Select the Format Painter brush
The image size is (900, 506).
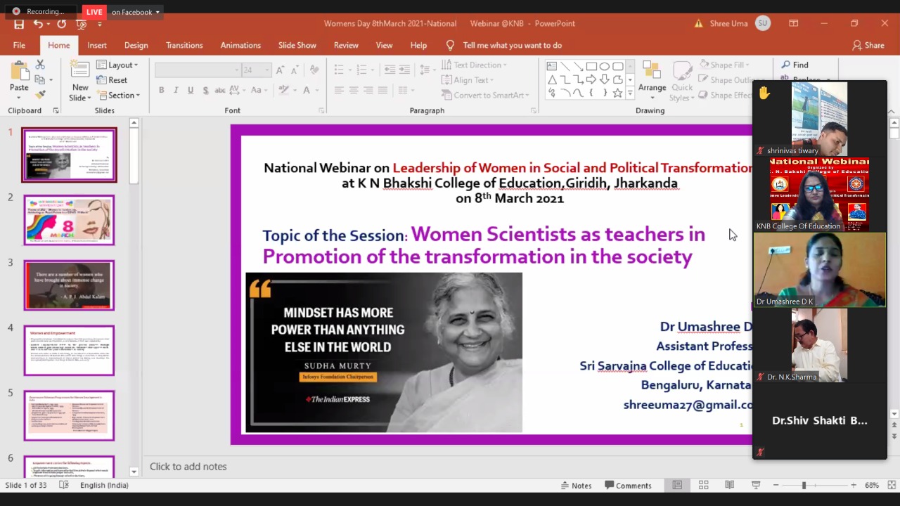tap(40, 95)
